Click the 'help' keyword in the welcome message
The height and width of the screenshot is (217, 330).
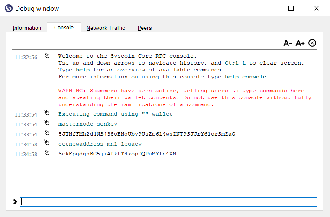click(83, 70)
